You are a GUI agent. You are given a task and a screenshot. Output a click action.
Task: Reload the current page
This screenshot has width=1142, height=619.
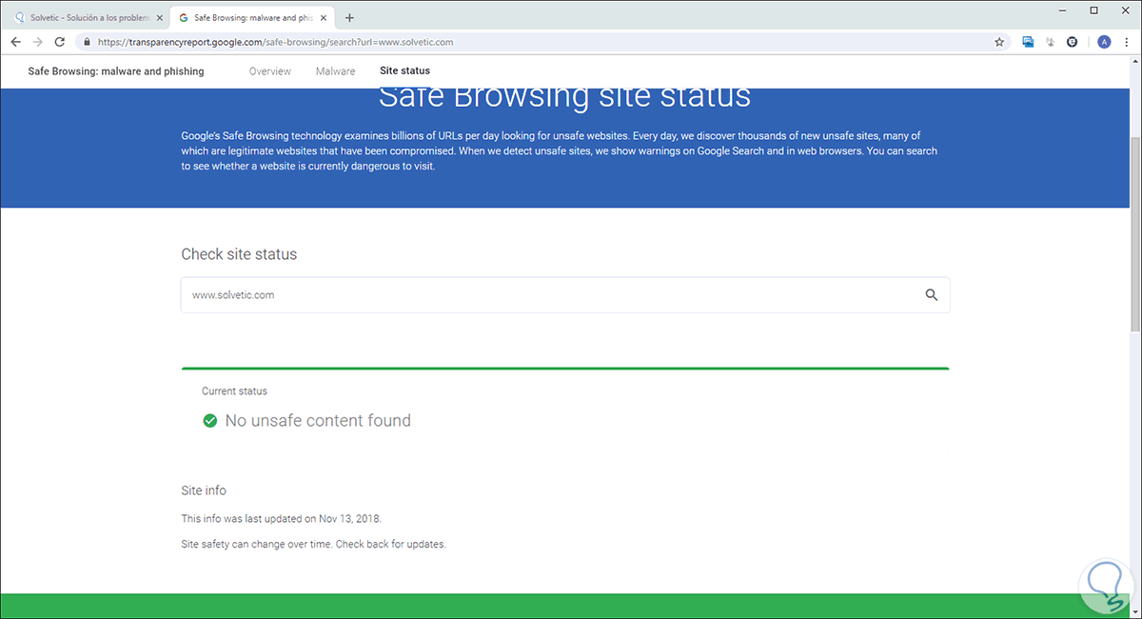point(60,42)
